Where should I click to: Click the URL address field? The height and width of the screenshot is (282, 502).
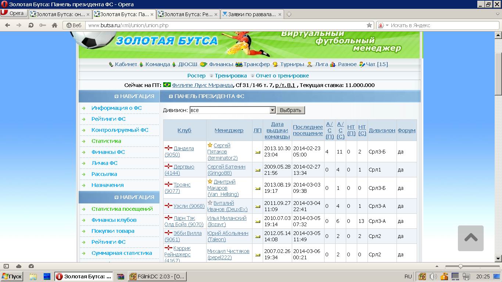[224, 25]
